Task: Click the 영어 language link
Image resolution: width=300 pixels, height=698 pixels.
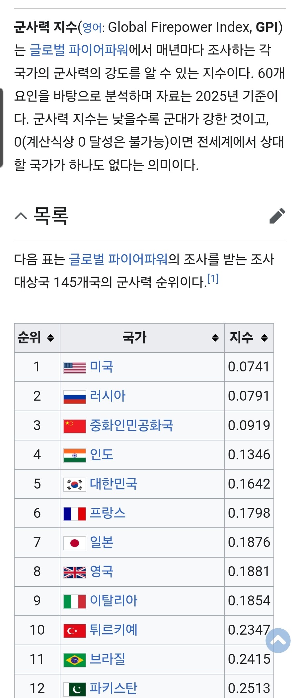Action: 92,28
